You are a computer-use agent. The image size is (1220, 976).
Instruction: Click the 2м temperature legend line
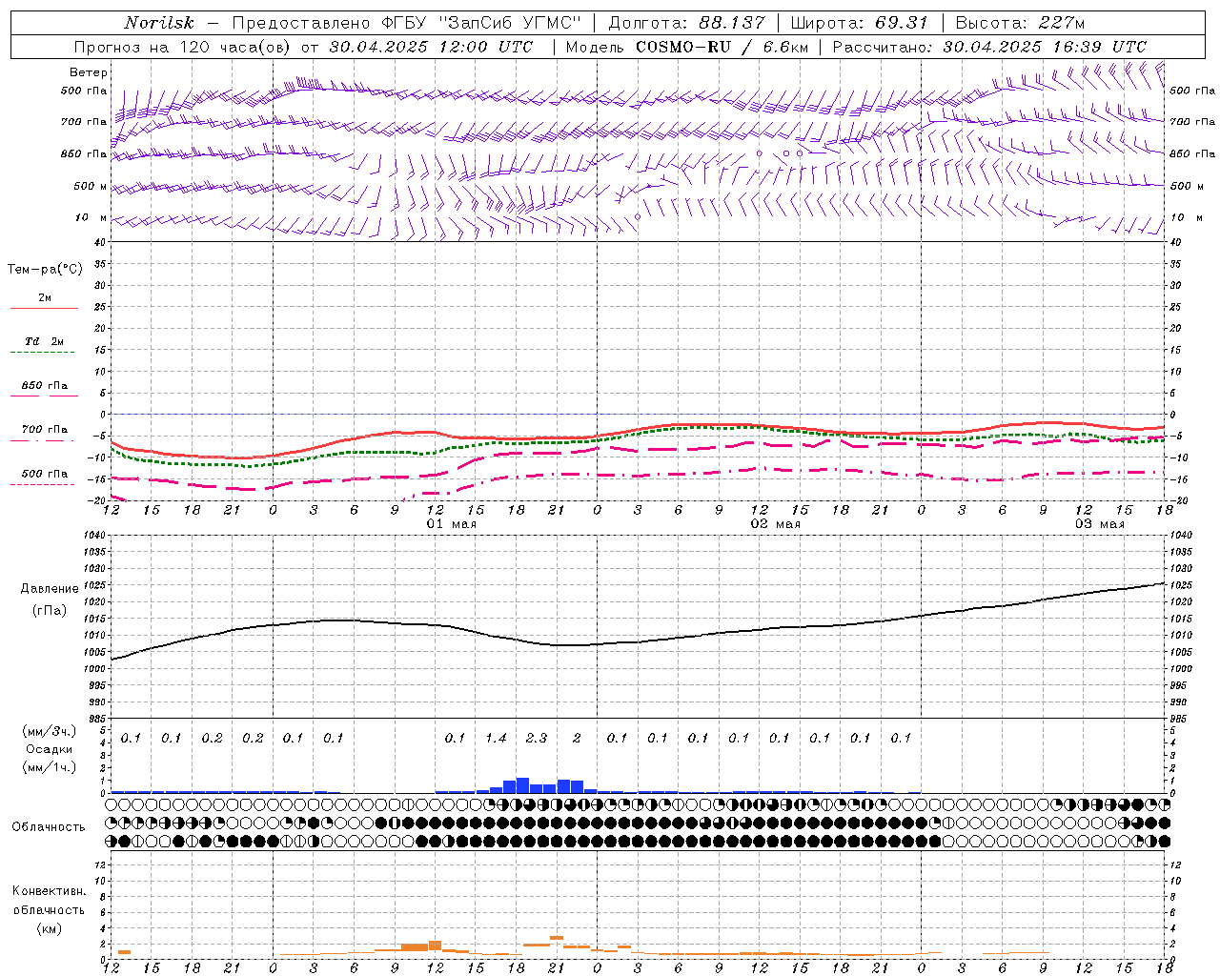click(x=44, y=308)
